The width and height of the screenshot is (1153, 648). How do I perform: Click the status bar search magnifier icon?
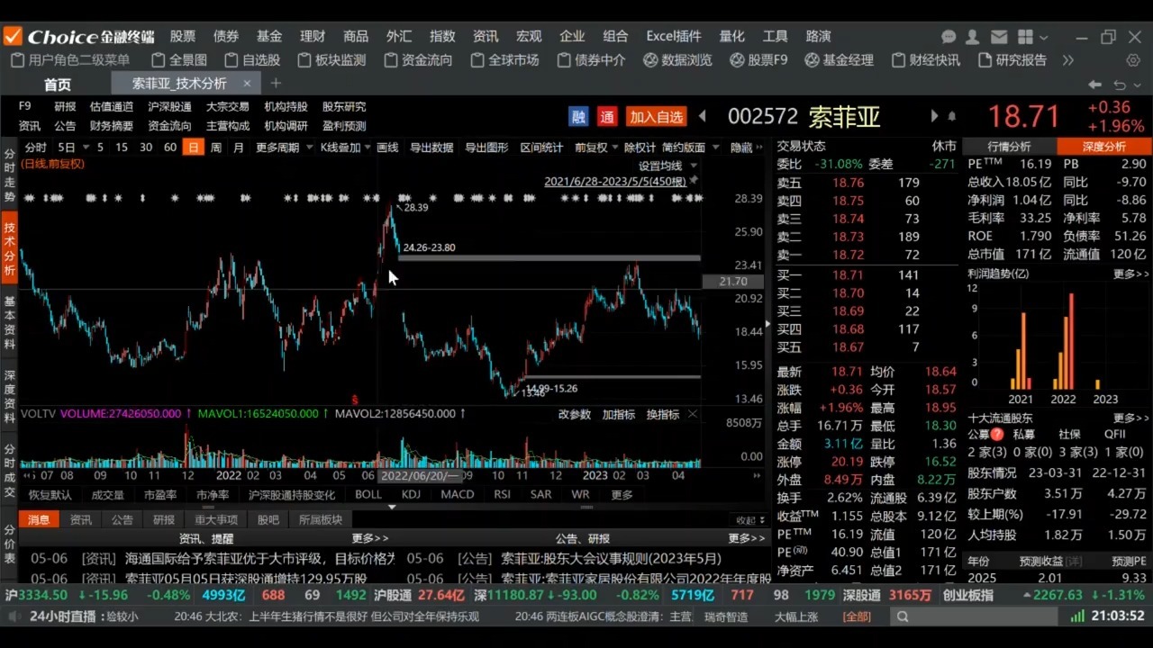coord(903,616)
